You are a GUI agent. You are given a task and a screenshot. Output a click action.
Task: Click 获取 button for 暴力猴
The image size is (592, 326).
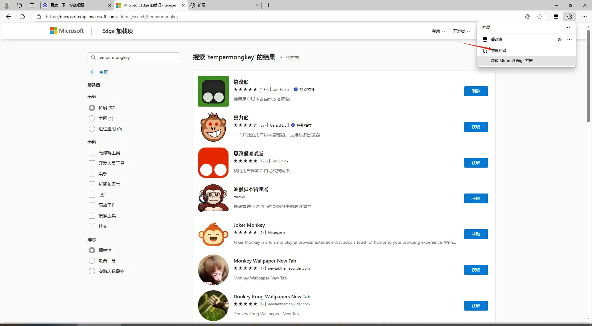tap(476, 127)
